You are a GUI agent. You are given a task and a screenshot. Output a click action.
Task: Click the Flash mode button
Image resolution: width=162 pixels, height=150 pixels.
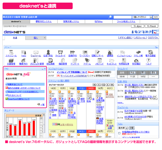[x=152, y=26]
